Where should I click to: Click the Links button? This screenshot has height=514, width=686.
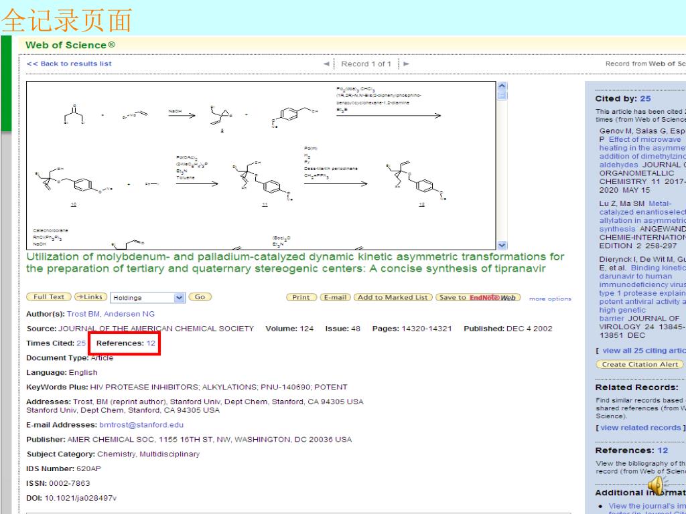[90, 297]
